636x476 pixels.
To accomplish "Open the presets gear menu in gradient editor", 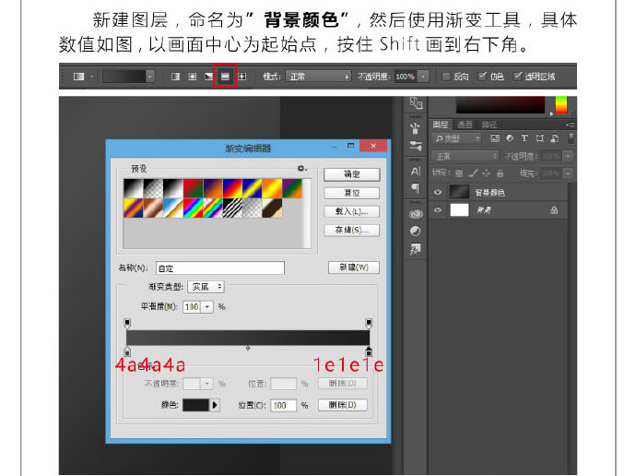I will tap(300, 169).
